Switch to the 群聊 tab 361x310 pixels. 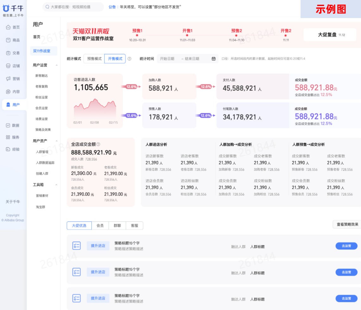pos(117,226)
